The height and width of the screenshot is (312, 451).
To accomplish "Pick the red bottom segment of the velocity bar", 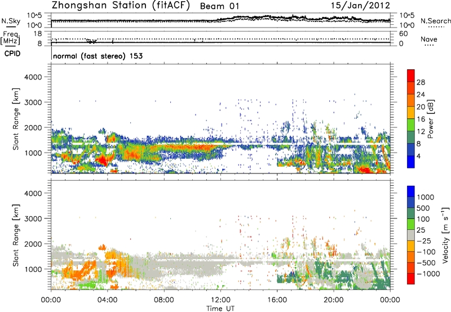I will [x=411, y=279].
